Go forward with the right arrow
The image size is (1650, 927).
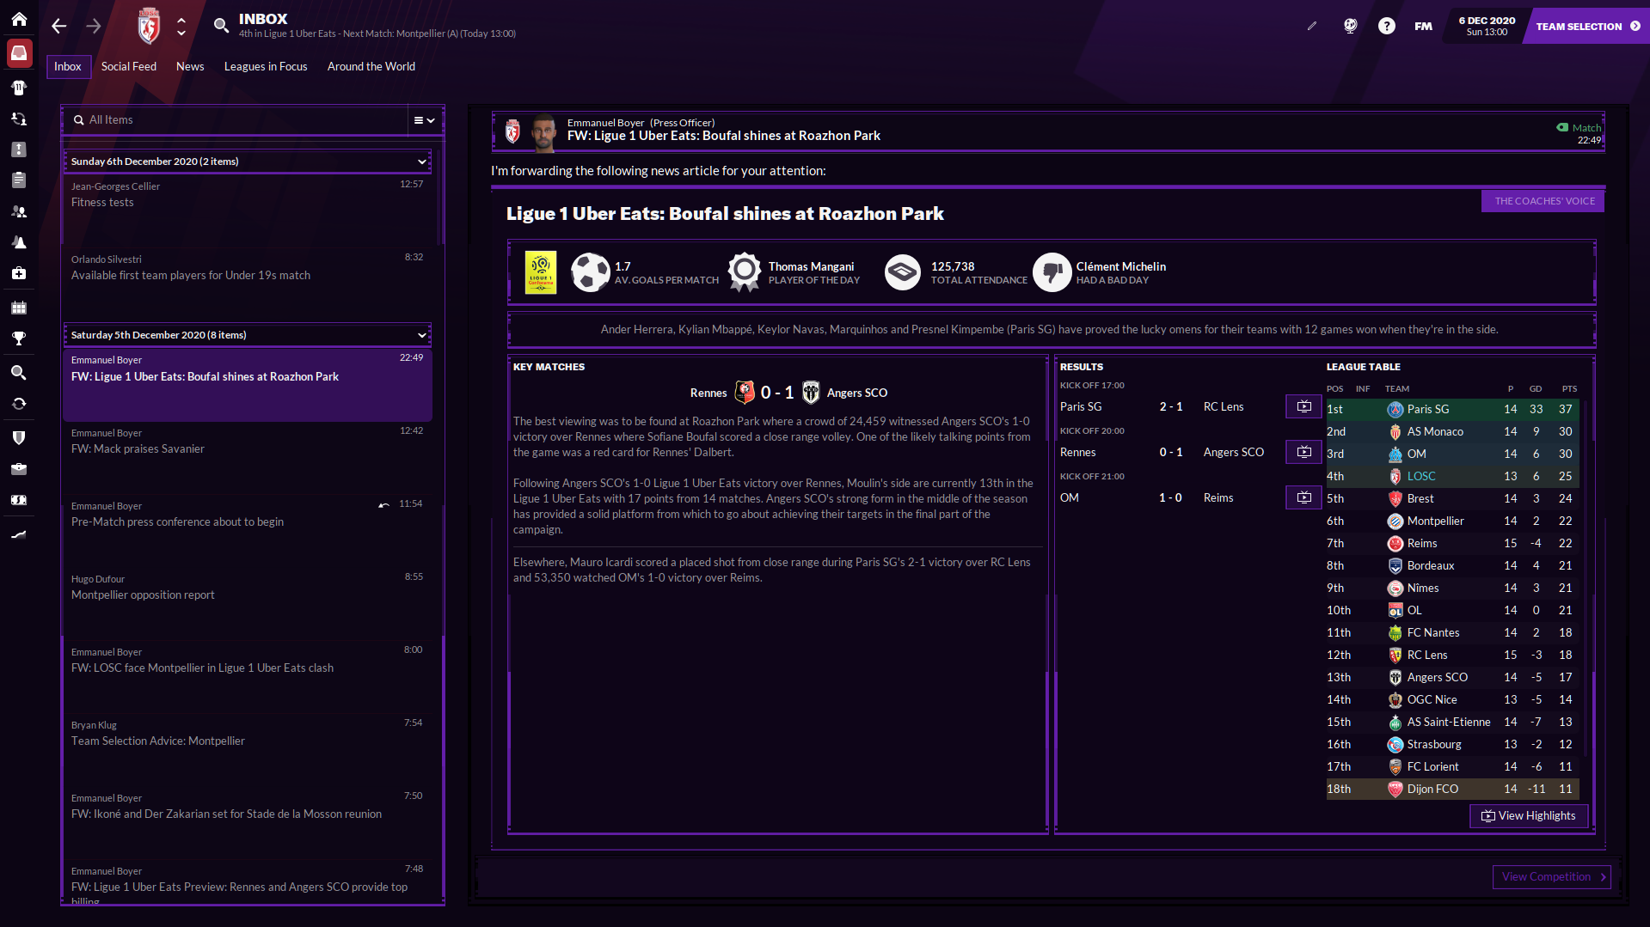pyautogui.click(x=94, y=26)
